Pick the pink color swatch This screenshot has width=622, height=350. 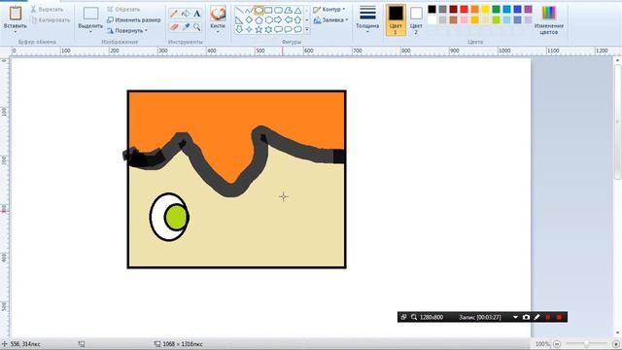[x=465, y=19]
